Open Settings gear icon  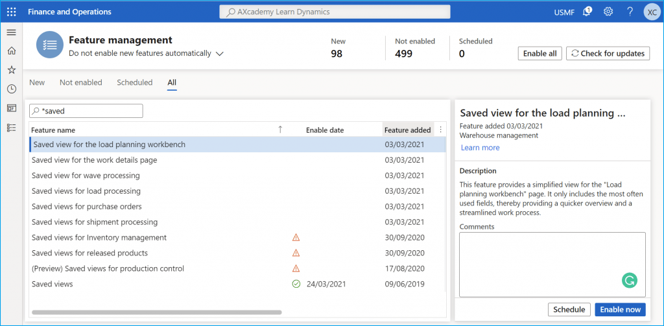[x=608, y=12]
